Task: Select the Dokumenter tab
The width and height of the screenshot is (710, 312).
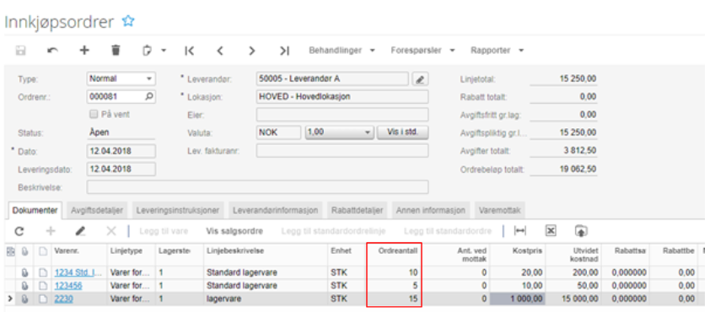Action: pyautogui.click(x=35, y=210)
